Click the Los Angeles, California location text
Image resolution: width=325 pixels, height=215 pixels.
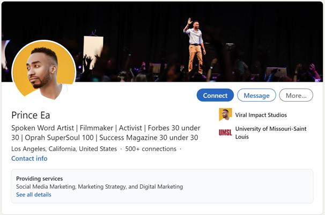pyautogui.click(x=64, y=149)
